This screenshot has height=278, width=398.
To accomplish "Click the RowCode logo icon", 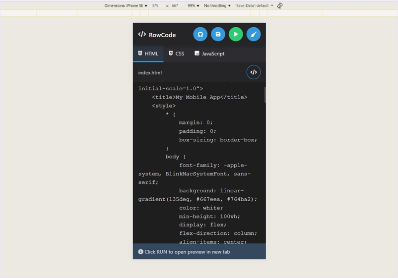I will tap(142, 35).
